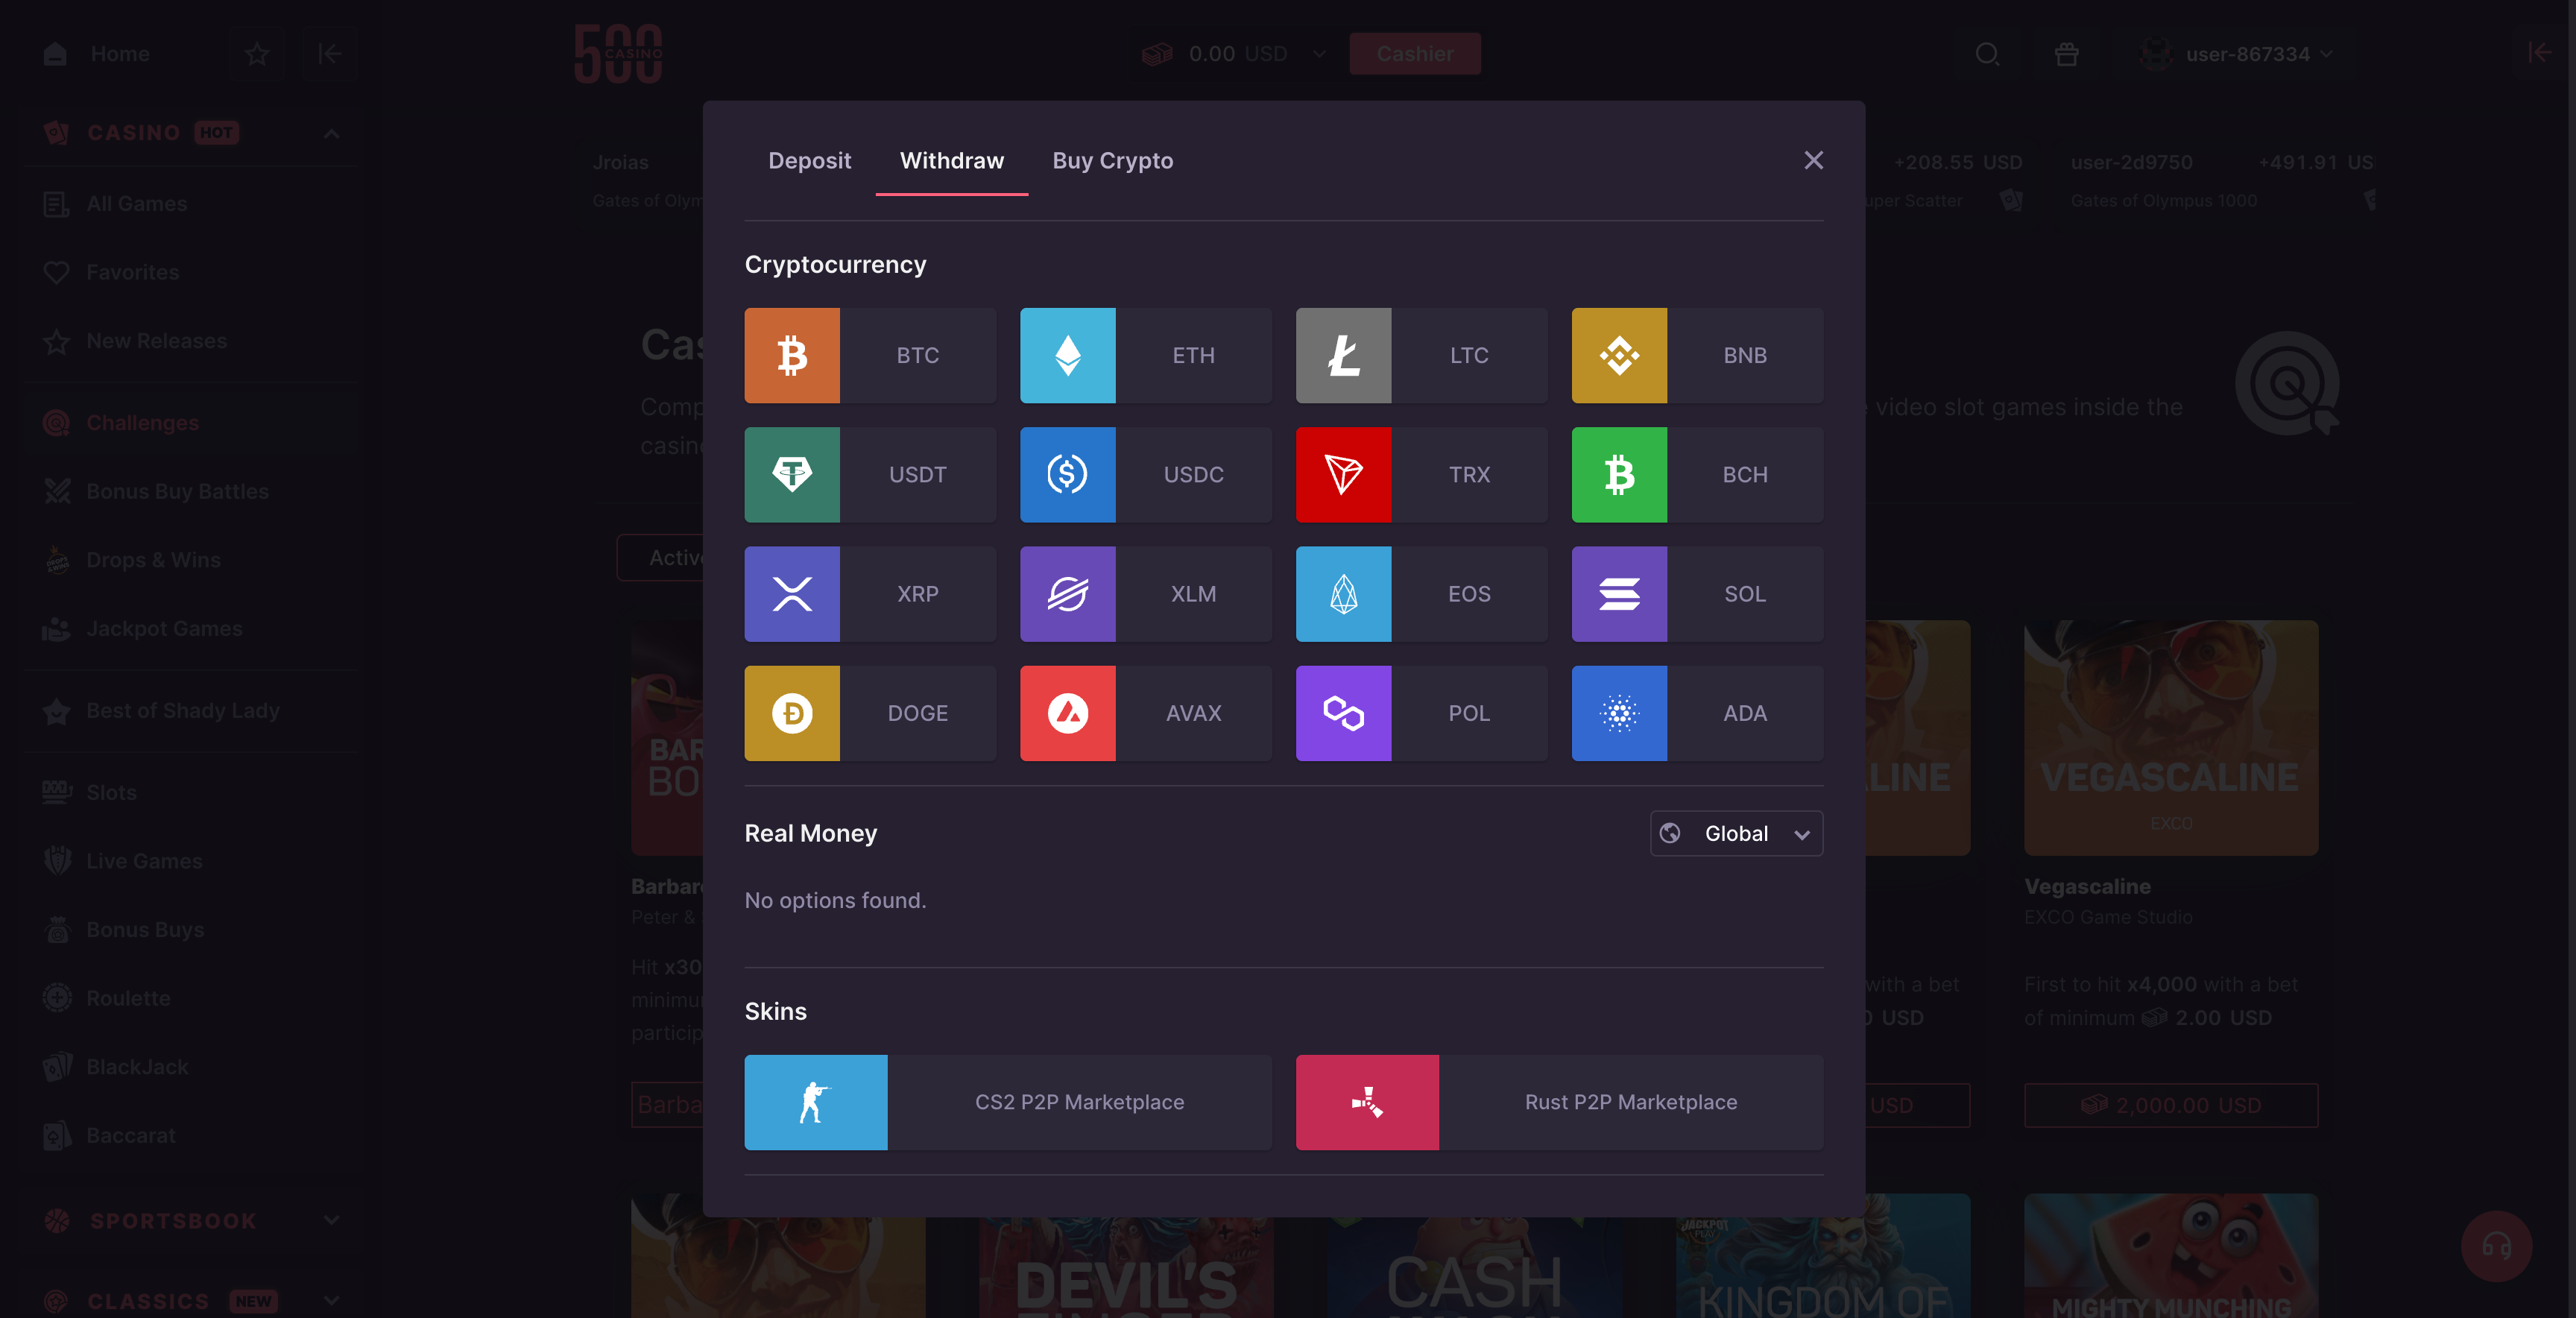Open the site search
Screen dimensions: 2576x1318
click(1988, 54)
